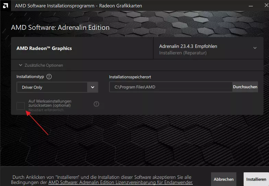Minimize the AMD installer window
This screenshot has height=186, width=269.
pyautogui.click(x=250, y=6)
